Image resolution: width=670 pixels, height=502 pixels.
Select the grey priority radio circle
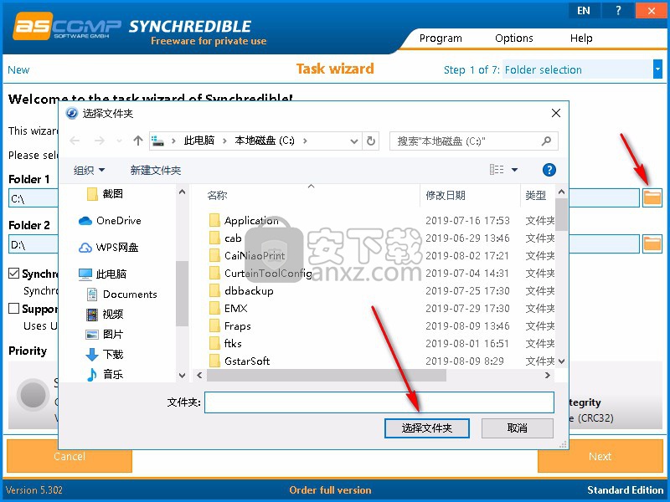point(33,395)
